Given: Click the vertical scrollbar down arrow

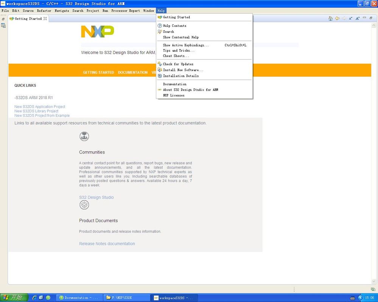Looking at the screenshot, I should 374,281.
